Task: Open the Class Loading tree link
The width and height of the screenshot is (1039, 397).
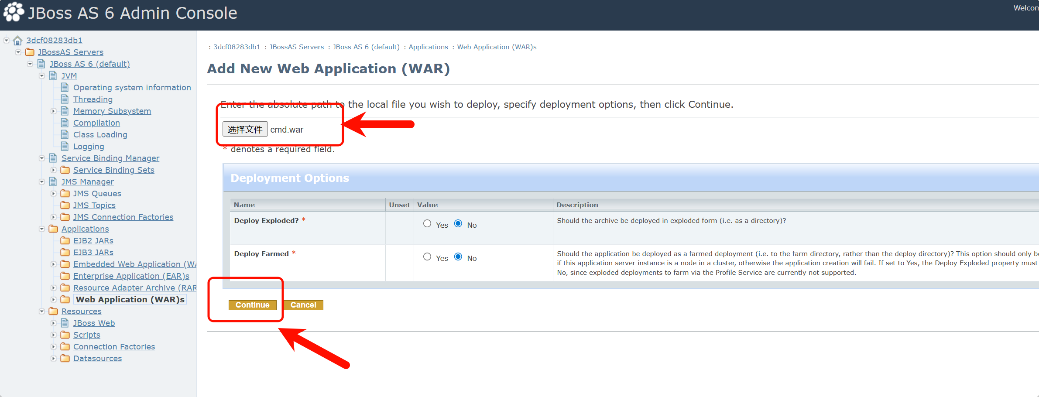Action: (100, 135)
